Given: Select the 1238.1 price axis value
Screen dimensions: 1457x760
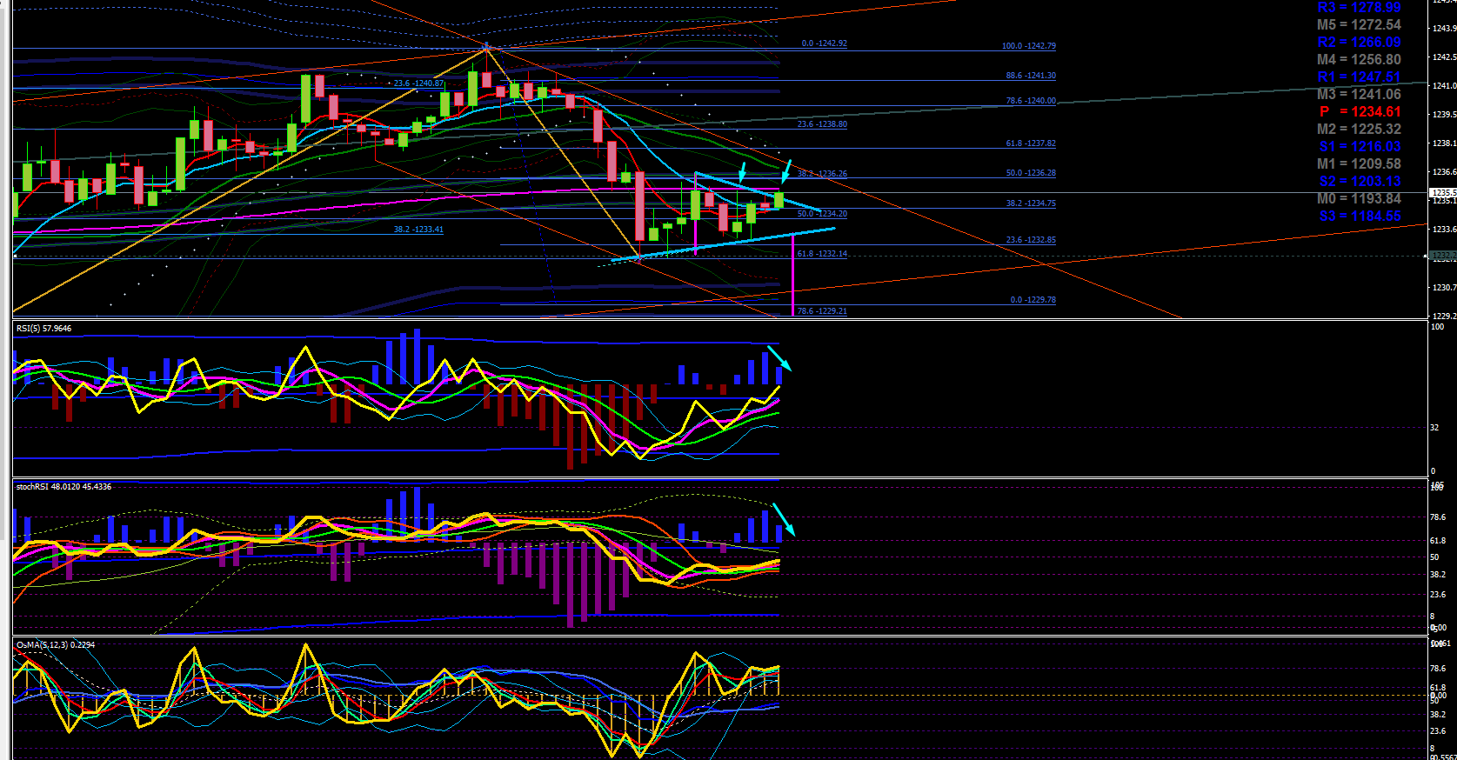Looking at the screenshot, I should coord(1444,143).
